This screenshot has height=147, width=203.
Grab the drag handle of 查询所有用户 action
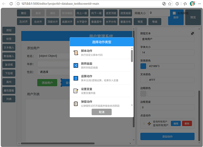click(144, 123)
